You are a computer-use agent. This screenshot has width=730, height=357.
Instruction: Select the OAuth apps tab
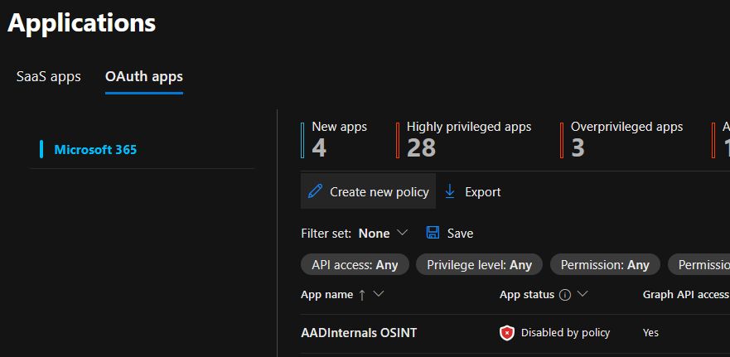click(144, 77)
